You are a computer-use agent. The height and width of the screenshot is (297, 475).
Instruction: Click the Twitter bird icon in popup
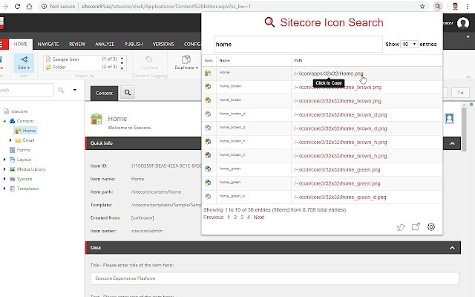[401, 227]
